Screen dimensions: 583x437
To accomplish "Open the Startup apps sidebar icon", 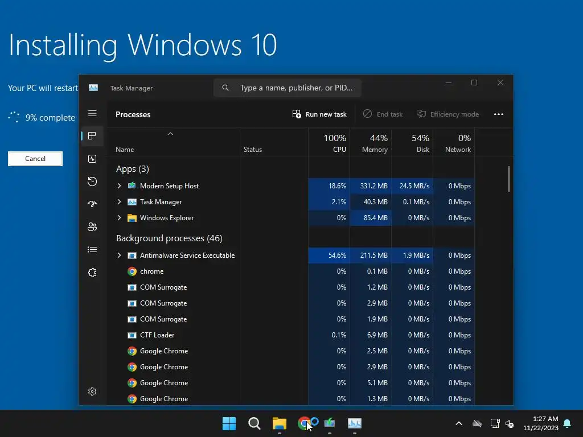I will tap(92, 204).
